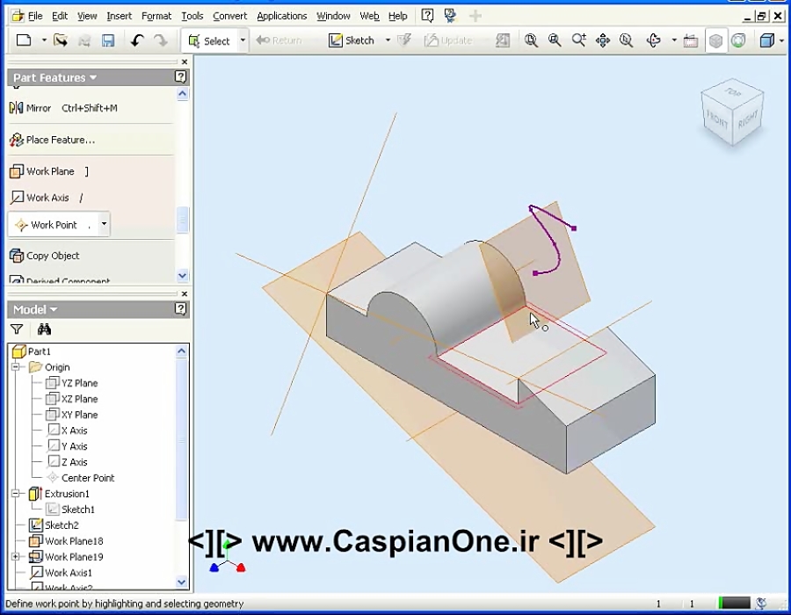The height and width of the screenshot is (615, 791).
Task: Select Center Point in the browser
Action: point(81,478)
